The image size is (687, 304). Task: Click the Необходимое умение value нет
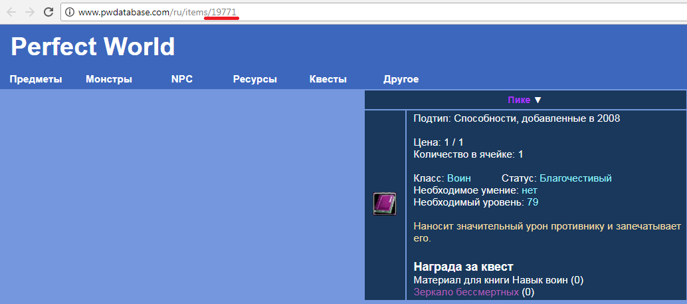(530, 190)
